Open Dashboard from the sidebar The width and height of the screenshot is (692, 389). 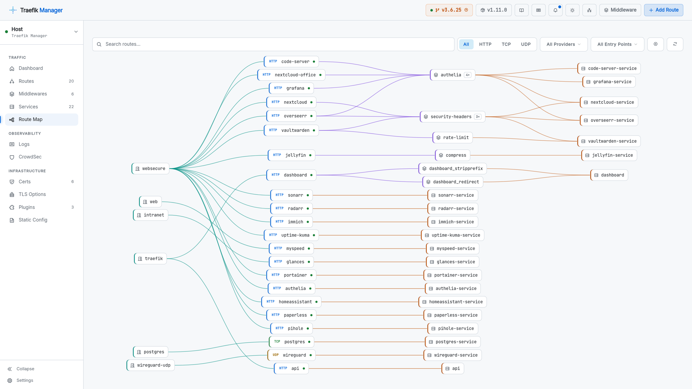click(41, 68)
